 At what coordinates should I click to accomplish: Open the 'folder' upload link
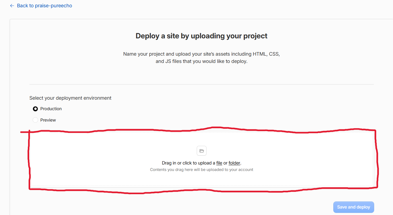click(234, 163)
